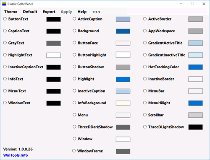Visit the WinTools.Info link
The height and width of the screenshot is (160, 210).
pyautogui.click(x=16, y=155)
